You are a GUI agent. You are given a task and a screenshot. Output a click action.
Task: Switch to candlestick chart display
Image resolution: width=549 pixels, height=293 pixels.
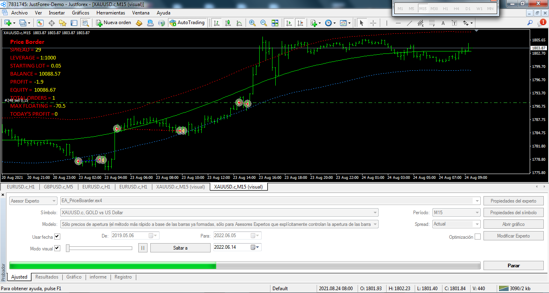point(228,23)
